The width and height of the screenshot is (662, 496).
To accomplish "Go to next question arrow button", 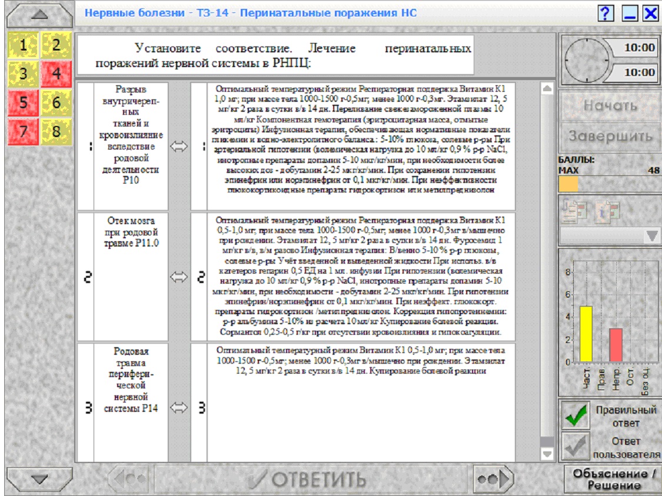I will [493, 480].
